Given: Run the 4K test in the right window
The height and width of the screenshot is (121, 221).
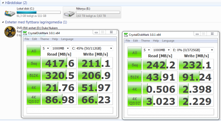Looking at the screenshot, I should (x=135, y=89).
